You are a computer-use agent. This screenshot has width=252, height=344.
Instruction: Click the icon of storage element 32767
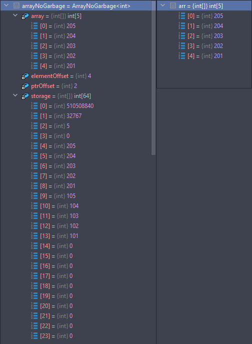[x=34, y=116]
